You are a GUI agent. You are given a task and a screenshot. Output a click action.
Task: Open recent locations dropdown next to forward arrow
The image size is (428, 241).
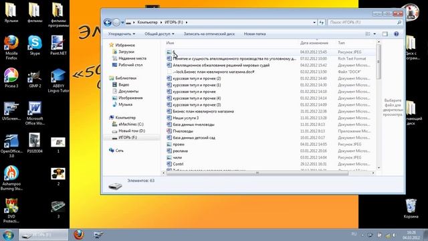123,22
